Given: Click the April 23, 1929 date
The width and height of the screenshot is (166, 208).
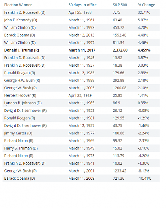Looking at the screenshot, I should pos(80,96).
